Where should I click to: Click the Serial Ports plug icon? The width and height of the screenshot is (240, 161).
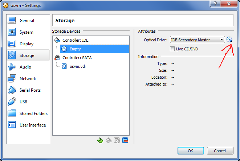click(x=12, y=90)
